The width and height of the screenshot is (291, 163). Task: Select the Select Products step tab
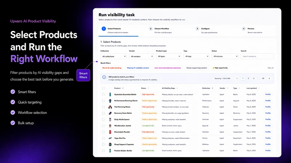click(118, 30)
